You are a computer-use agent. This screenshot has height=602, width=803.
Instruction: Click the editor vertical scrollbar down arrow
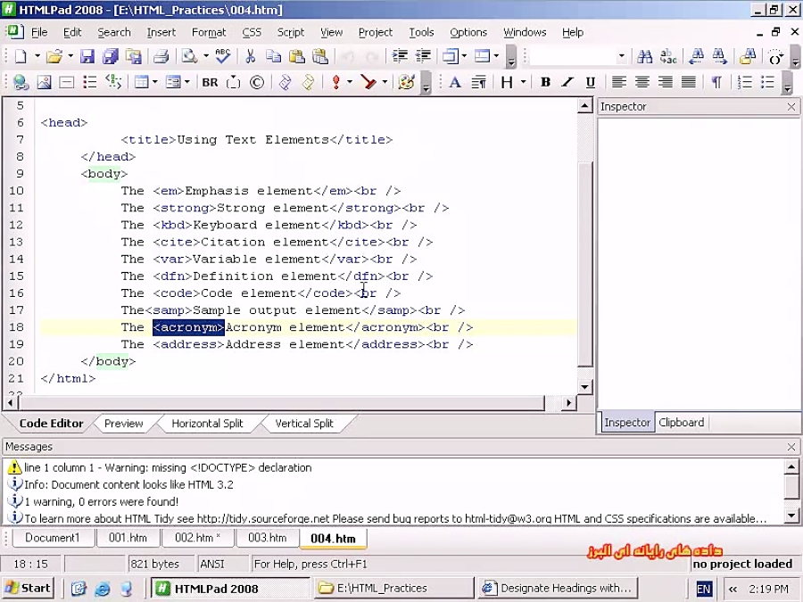584,386
